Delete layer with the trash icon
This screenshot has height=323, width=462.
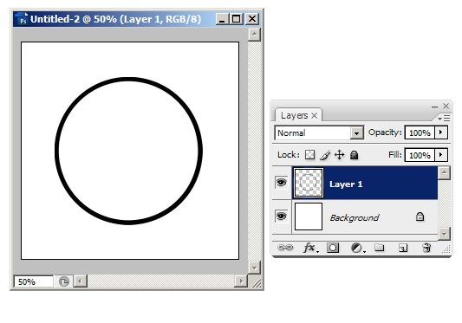coord(426,248)
